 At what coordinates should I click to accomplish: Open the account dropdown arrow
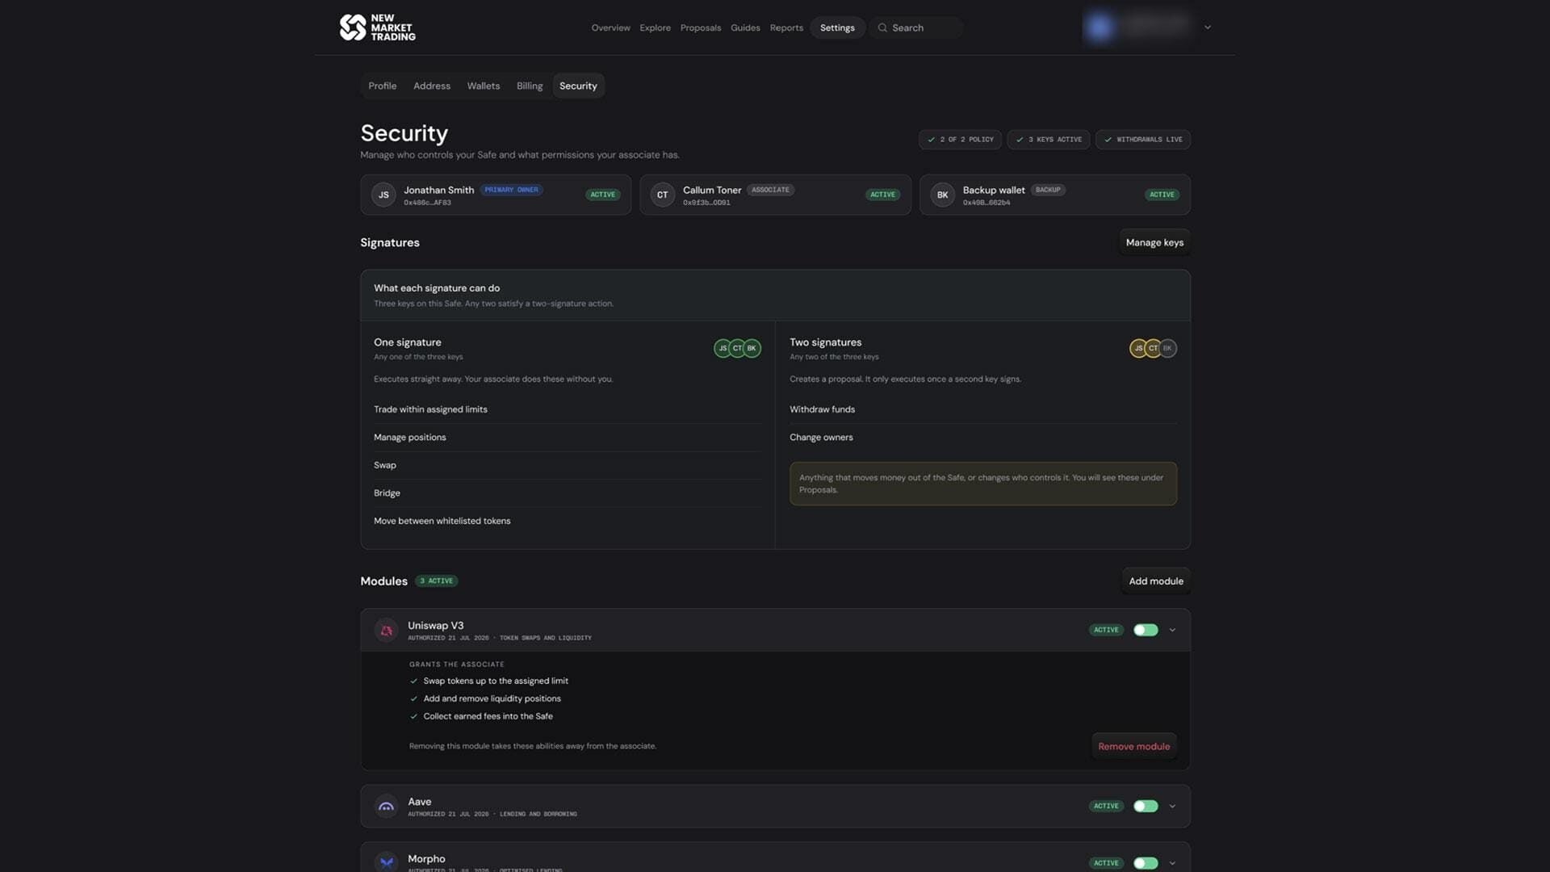pyautogui.click(x=1208, y=27)
